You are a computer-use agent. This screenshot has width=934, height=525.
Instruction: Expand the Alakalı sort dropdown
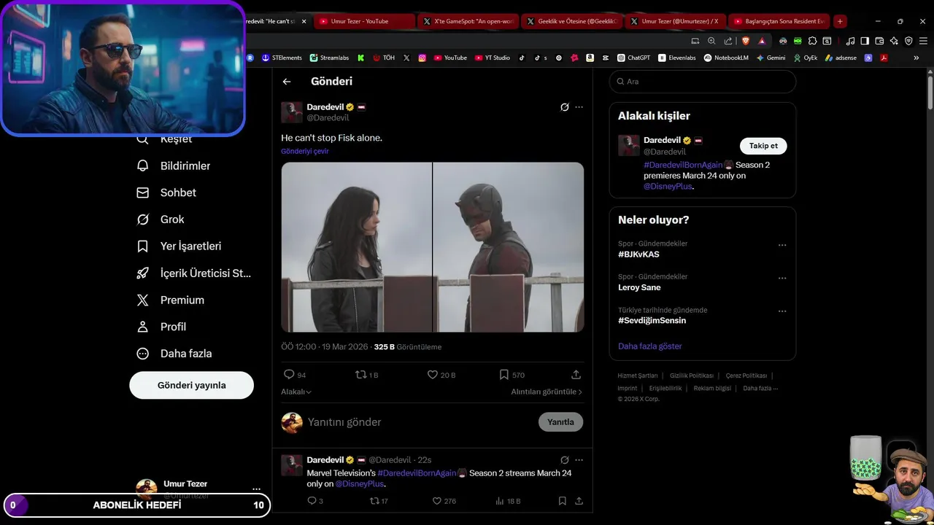tap(296, 392)
